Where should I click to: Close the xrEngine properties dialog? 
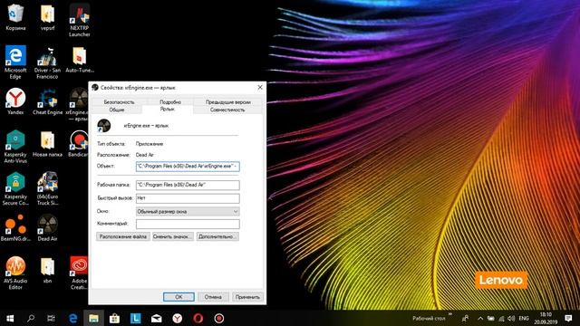(x=260, y=87)
